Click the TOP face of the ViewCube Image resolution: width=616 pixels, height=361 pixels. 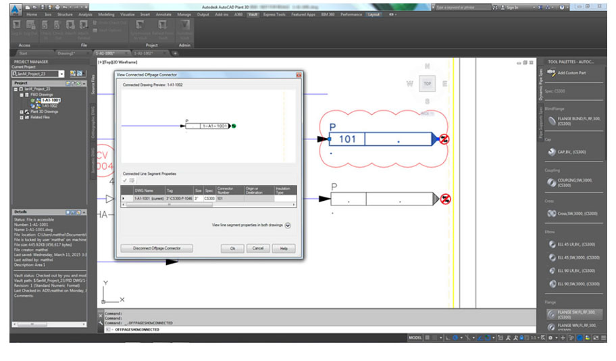[427, 83]
